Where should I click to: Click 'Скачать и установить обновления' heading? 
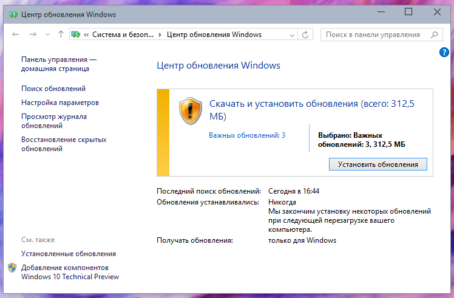[311, 110]
